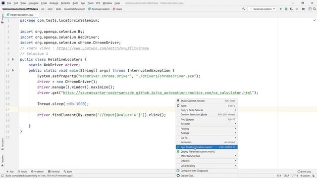Expand the Refactor submenu in context menu
Screen dimensions: 317x178
[x=207, y=124]
